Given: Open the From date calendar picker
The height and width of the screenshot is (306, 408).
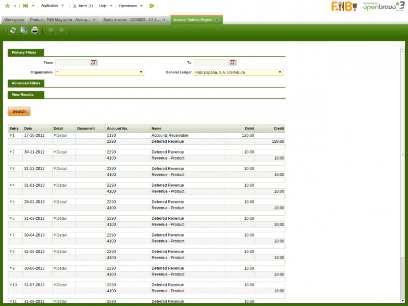Looking at the screenshot, I should [x=94, y=63].
